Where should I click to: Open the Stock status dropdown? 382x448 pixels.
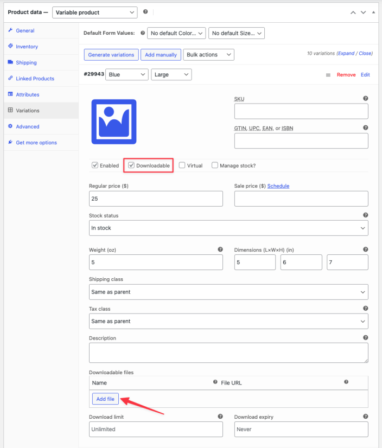coord(228,228)
